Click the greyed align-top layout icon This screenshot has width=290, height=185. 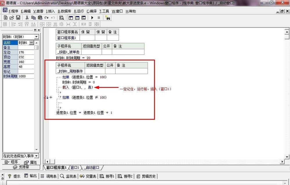pyautogui.click(x=27, y=24)
